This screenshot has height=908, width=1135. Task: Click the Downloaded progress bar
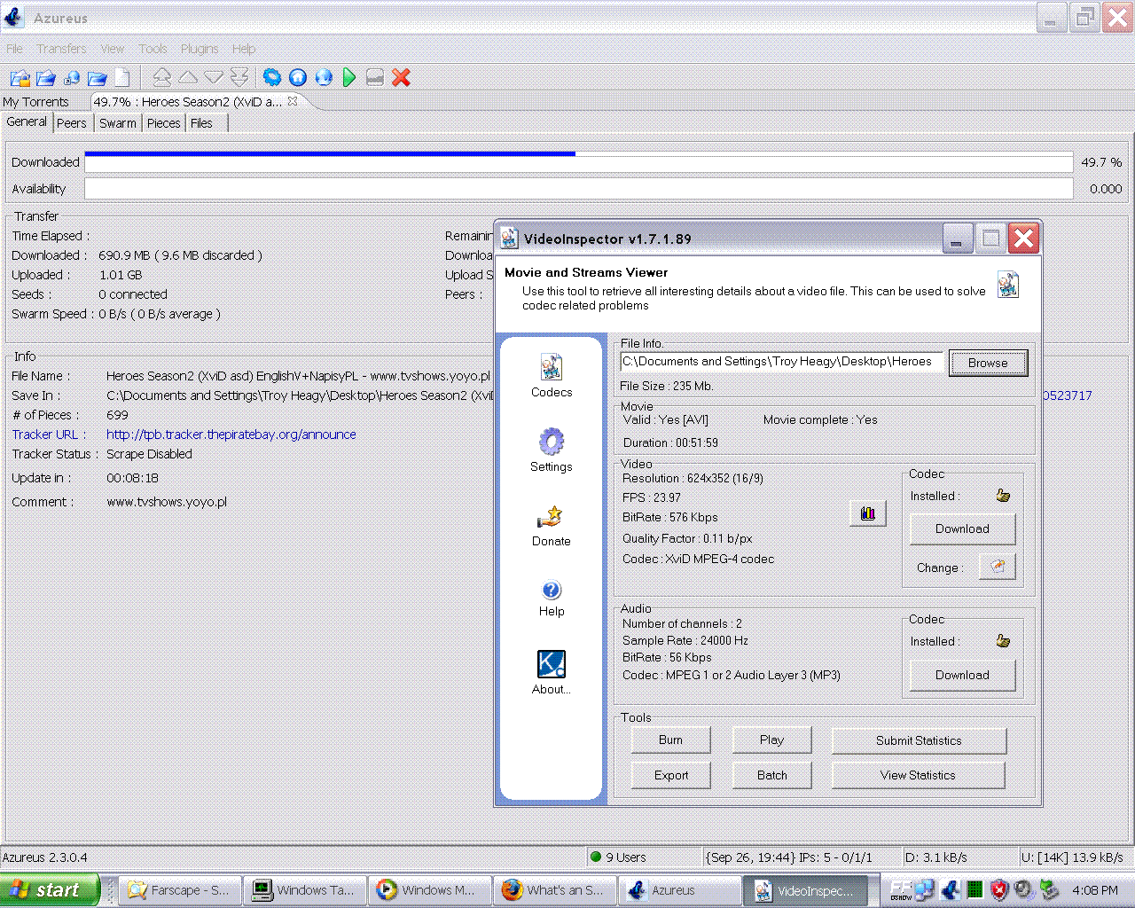(x=578, y=162)
